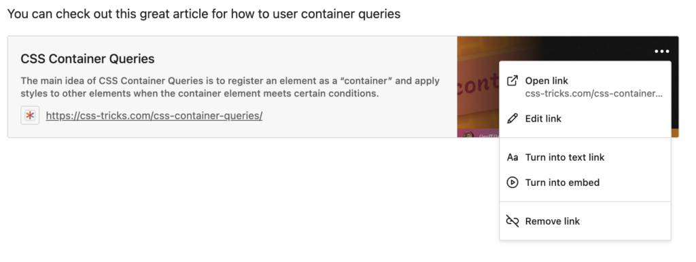Image resolution: width=696 pixels, height=262 pixels.
Task: Click the broken chain Remove link icon
Action: (512, 221)
